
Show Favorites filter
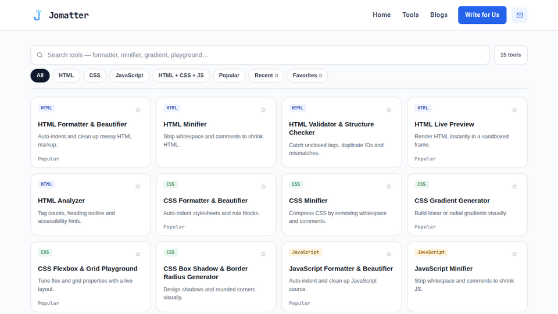(x=307, y=76)
